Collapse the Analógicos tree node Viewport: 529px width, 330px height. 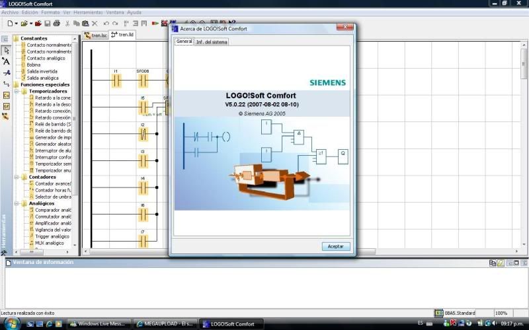16,203
